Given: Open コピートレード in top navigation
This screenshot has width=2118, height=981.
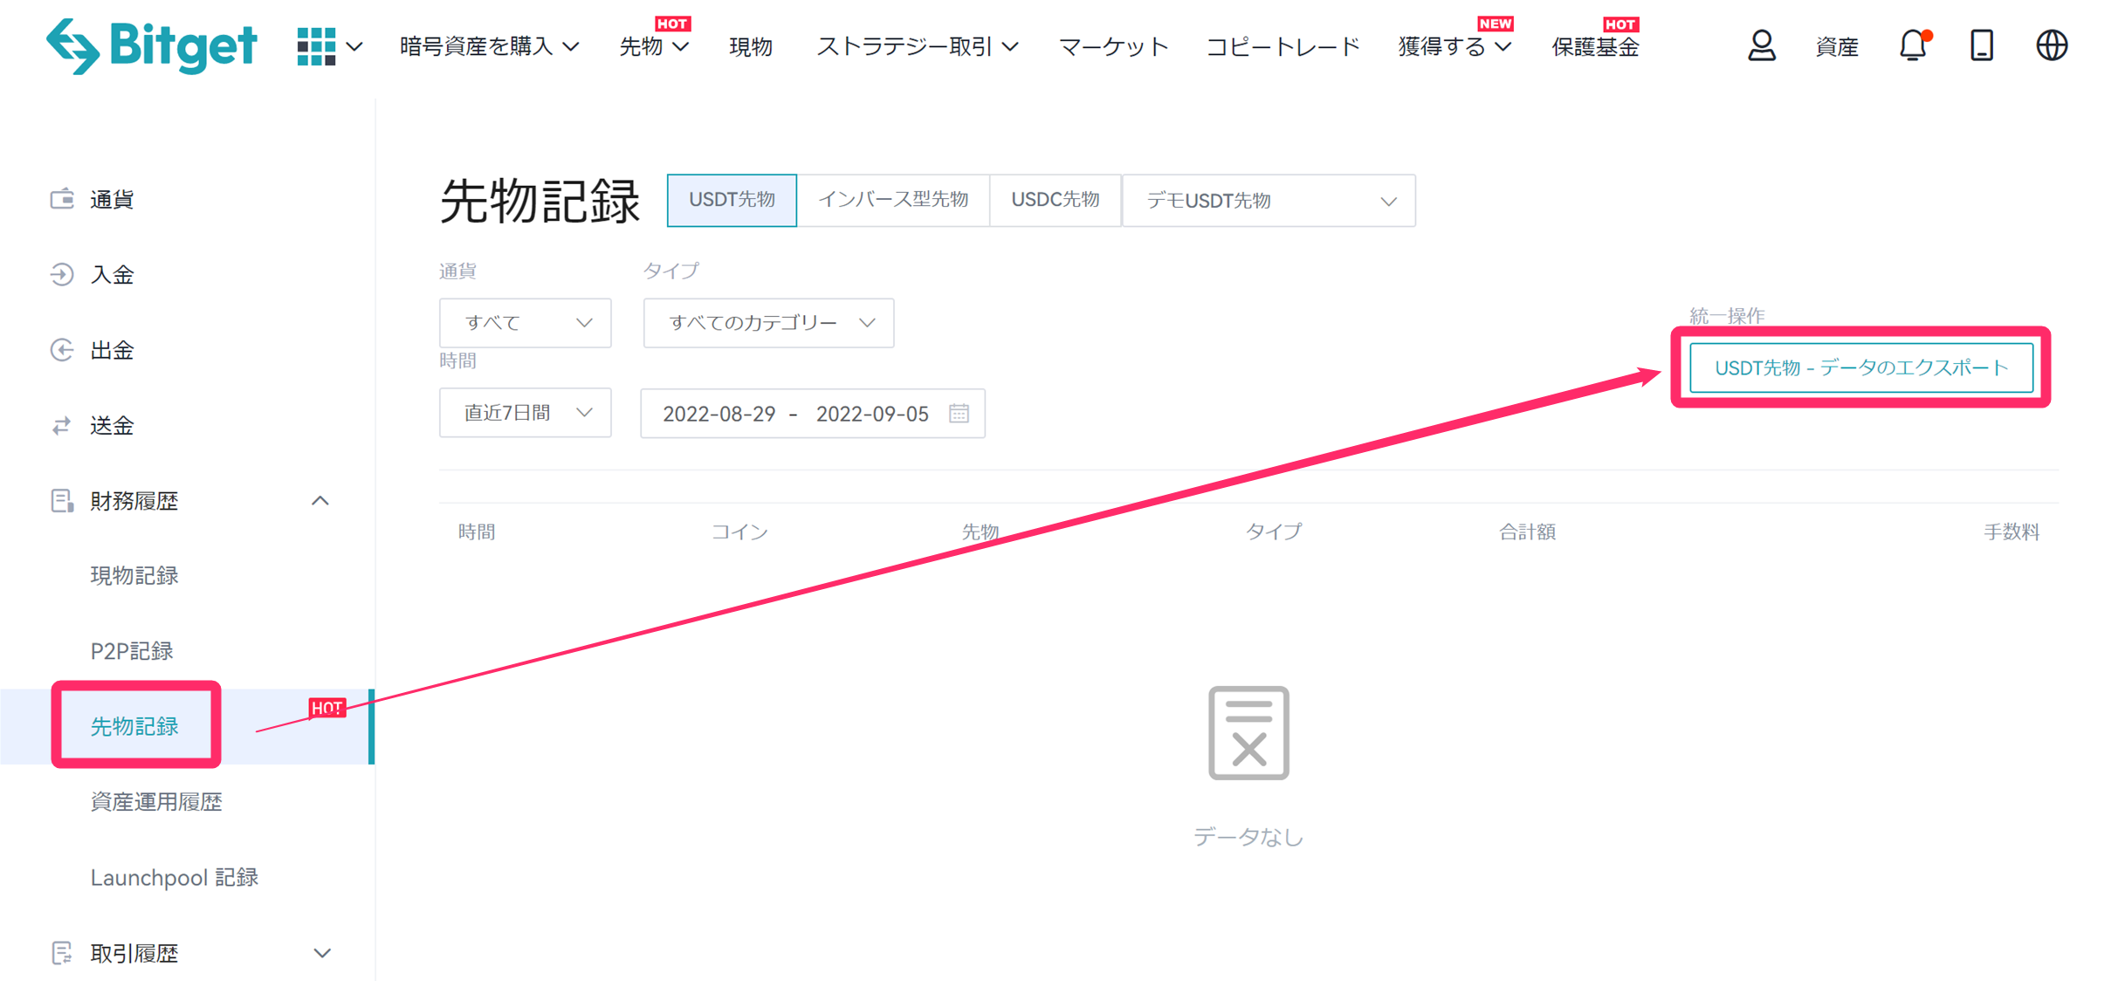Looking at the screenshot, I should point(1282,46).
